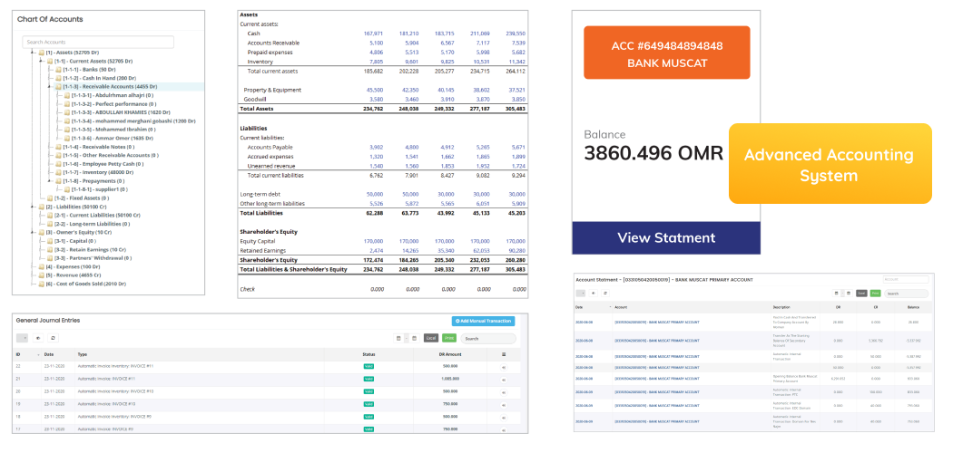The height and width of the screenshot is (453, 953).
Task: Click folder icon of [5] Revenue
Action: 42,275
